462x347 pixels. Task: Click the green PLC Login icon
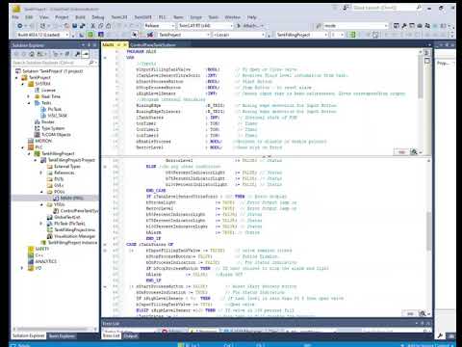coord(352,35)
